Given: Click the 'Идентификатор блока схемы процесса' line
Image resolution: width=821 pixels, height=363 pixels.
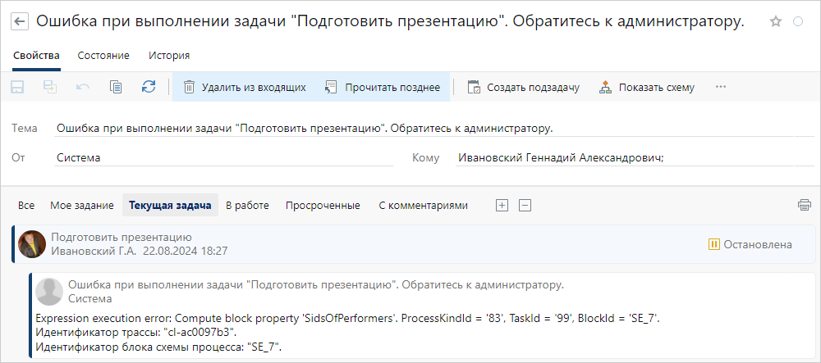Looking at the screenshot, I should click(x=158, y=345).
